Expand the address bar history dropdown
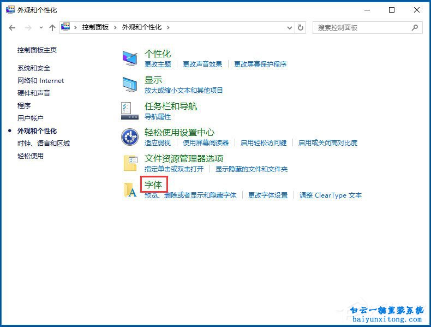 (x=290, y=27)
